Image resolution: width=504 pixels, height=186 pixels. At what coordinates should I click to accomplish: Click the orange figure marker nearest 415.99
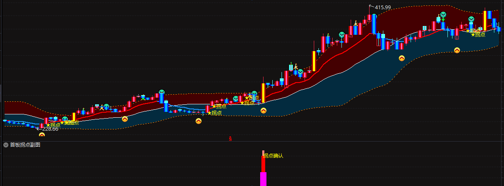(x=356, y=23)
